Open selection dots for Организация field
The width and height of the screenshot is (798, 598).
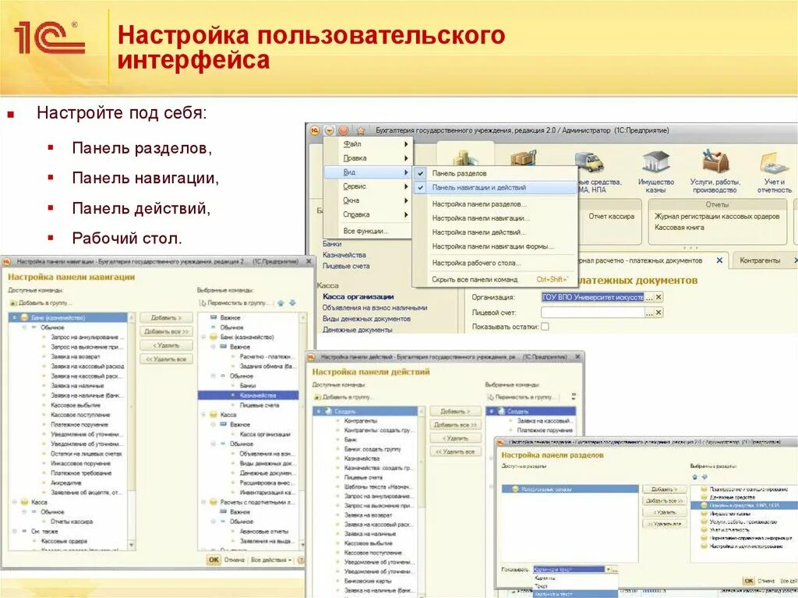coord(649,297)
